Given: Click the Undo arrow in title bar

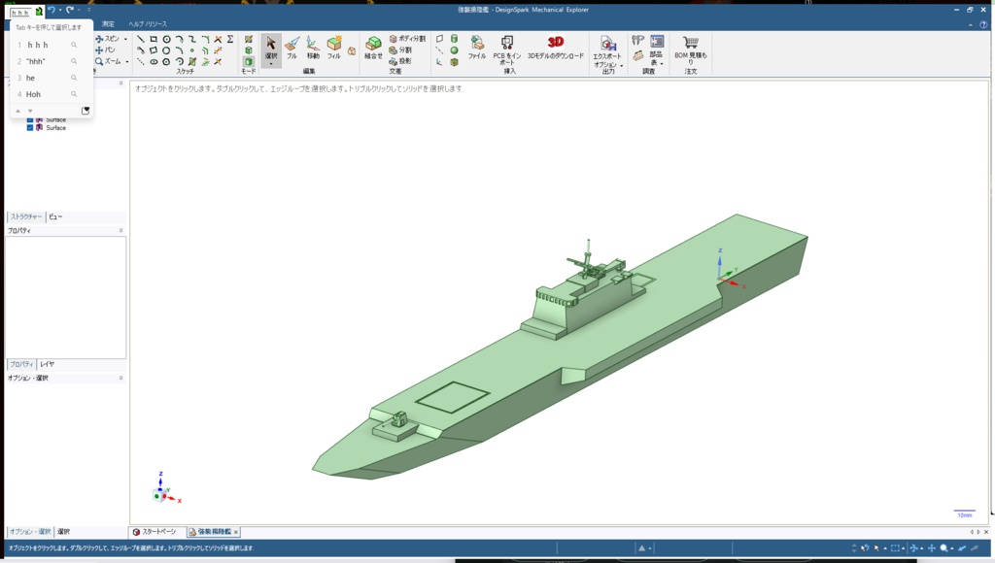Looking at the screenshot, I should (51, 10).
